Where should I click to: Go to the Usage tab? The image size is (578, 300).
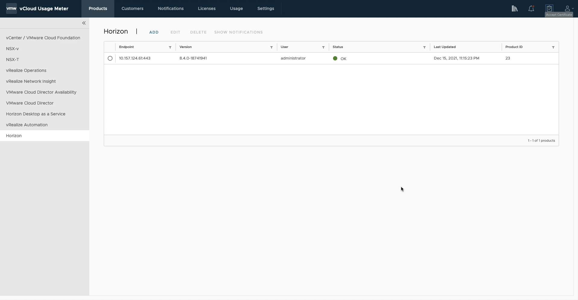[x=236, y=8]
